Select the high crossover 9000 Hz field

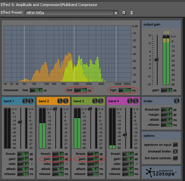[x=125, y=90]
